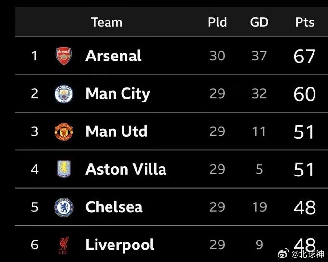Click the Man Utd club crest
Viewport: 328px width, 262px height.
click(x=64, y=131)
